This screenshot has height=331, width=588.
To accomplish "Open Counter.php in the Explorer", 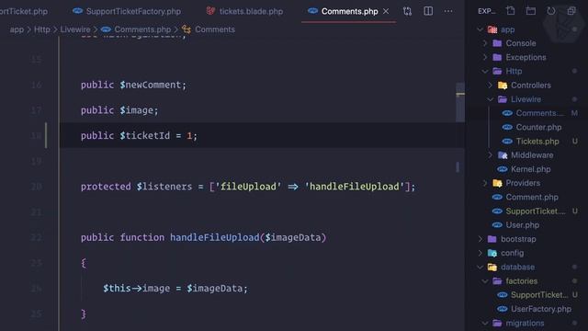I will tap(538, 127).
